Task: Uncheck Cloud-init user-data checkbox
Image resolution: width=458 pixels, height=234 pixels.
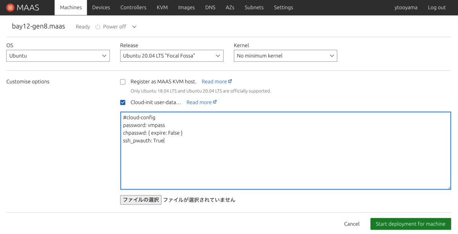Action: [x=123, y=102]
